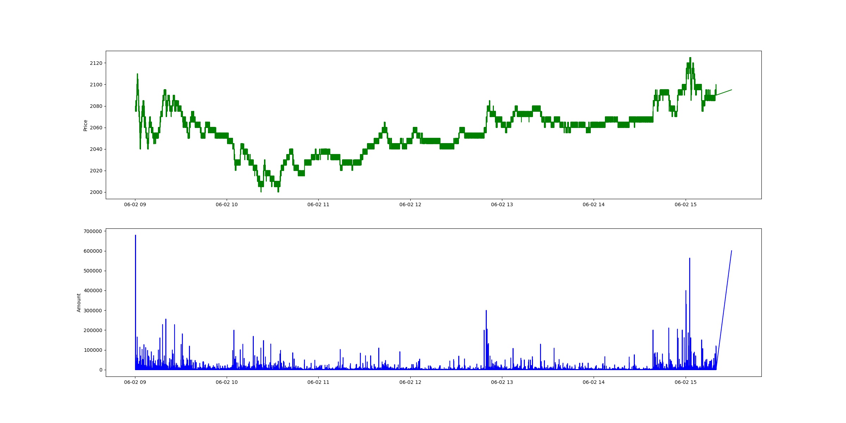Image resolution: width=846 pixels, height=423 pixels.
Task: Select the 0 tick on amount axis
Action: pos(101,370)
